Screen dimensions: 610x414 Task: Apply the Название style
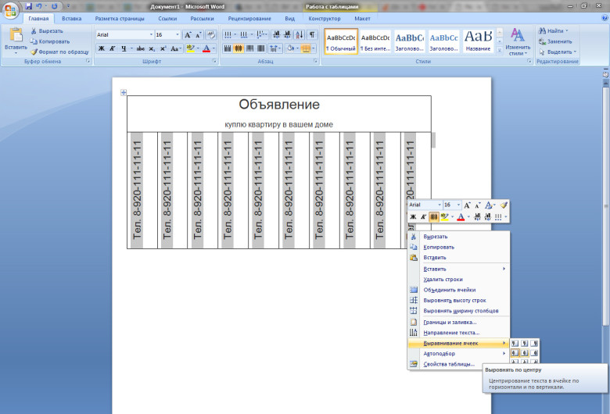tap(478, 41)
